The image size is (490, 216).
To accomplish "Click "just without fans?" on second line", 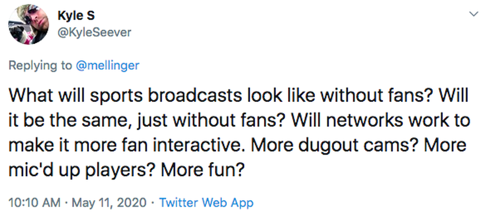I will pyautogui.click(x=201, y=120).
